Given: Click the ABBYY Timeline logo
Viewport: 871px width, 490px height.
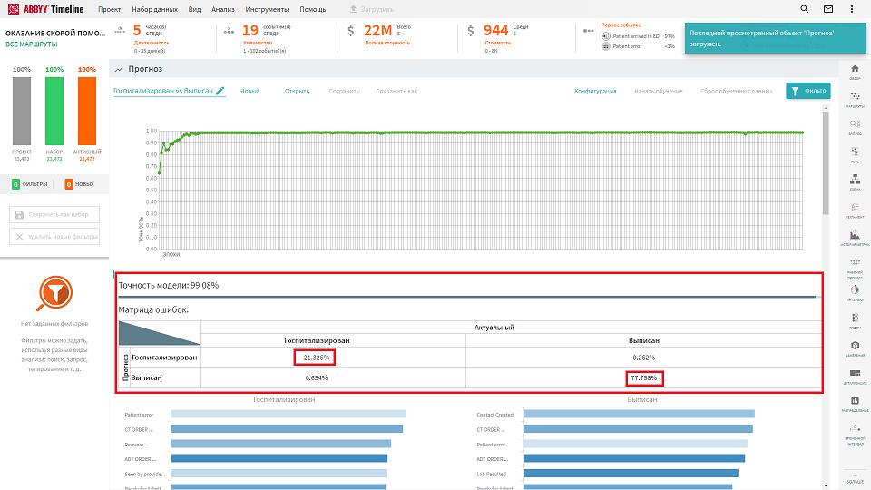Looking at the screenshot, I should coord(45,9).
